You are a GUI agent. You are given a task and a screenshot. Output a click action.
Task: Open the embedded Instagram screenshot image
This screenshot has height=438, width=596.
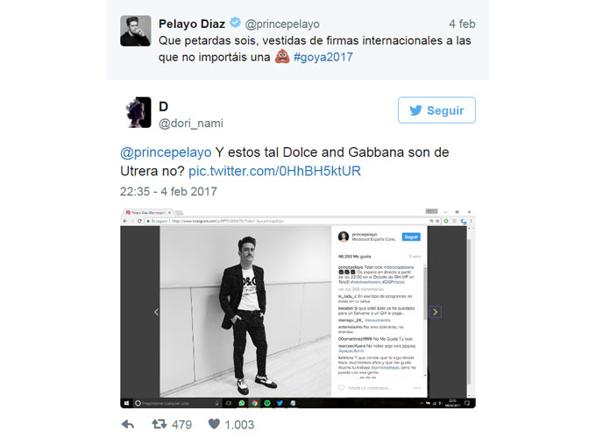(x=298, y=308)
